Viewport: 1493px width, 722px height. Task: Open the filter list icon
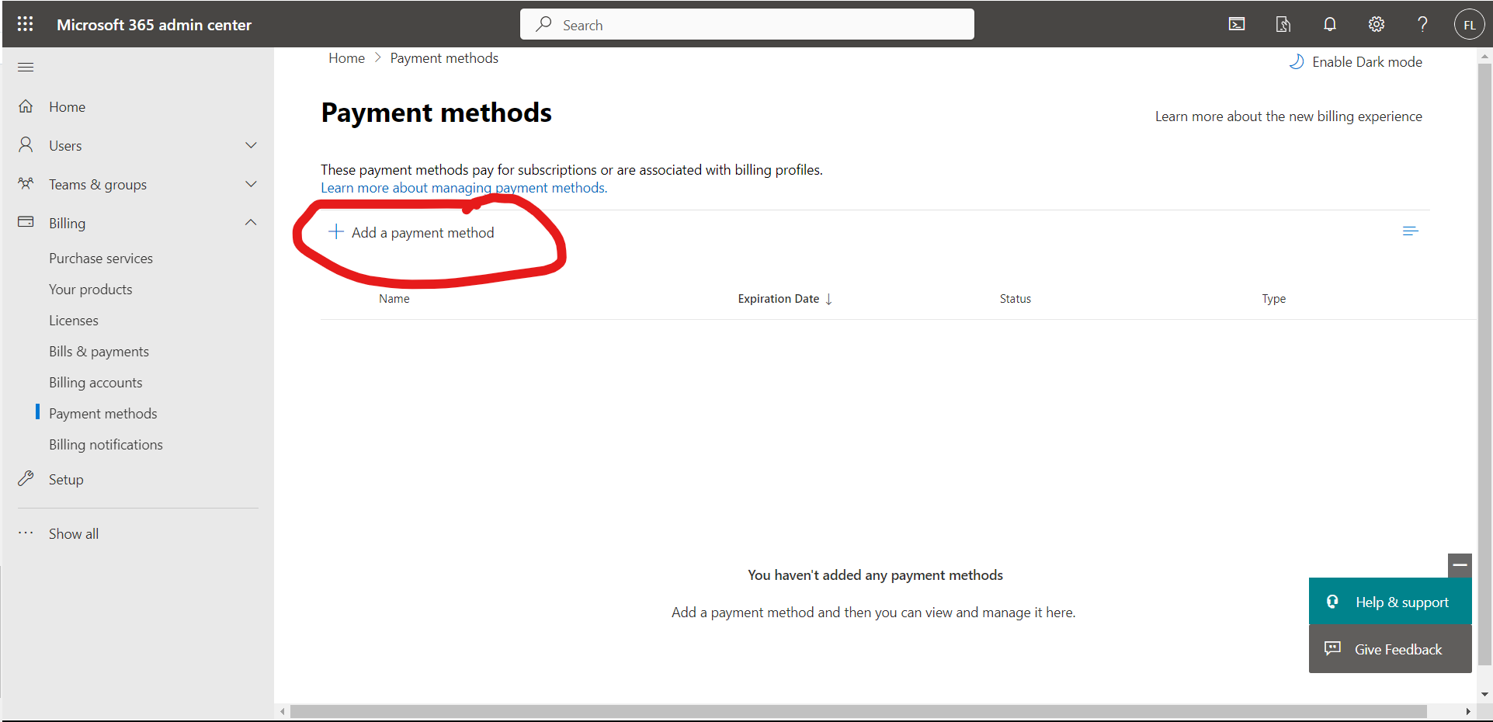click(x=1410, y=231)
